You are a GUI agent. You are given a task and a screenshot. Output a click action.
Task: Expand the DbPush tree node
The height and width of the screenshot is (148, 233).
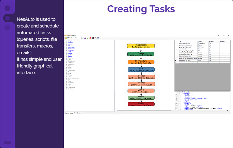66,41
